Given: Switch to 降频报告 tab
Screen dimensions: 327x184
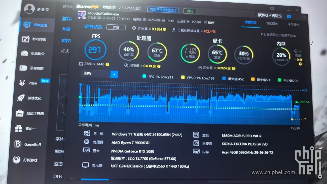Looking at the screenshot, I should point(293,25).
